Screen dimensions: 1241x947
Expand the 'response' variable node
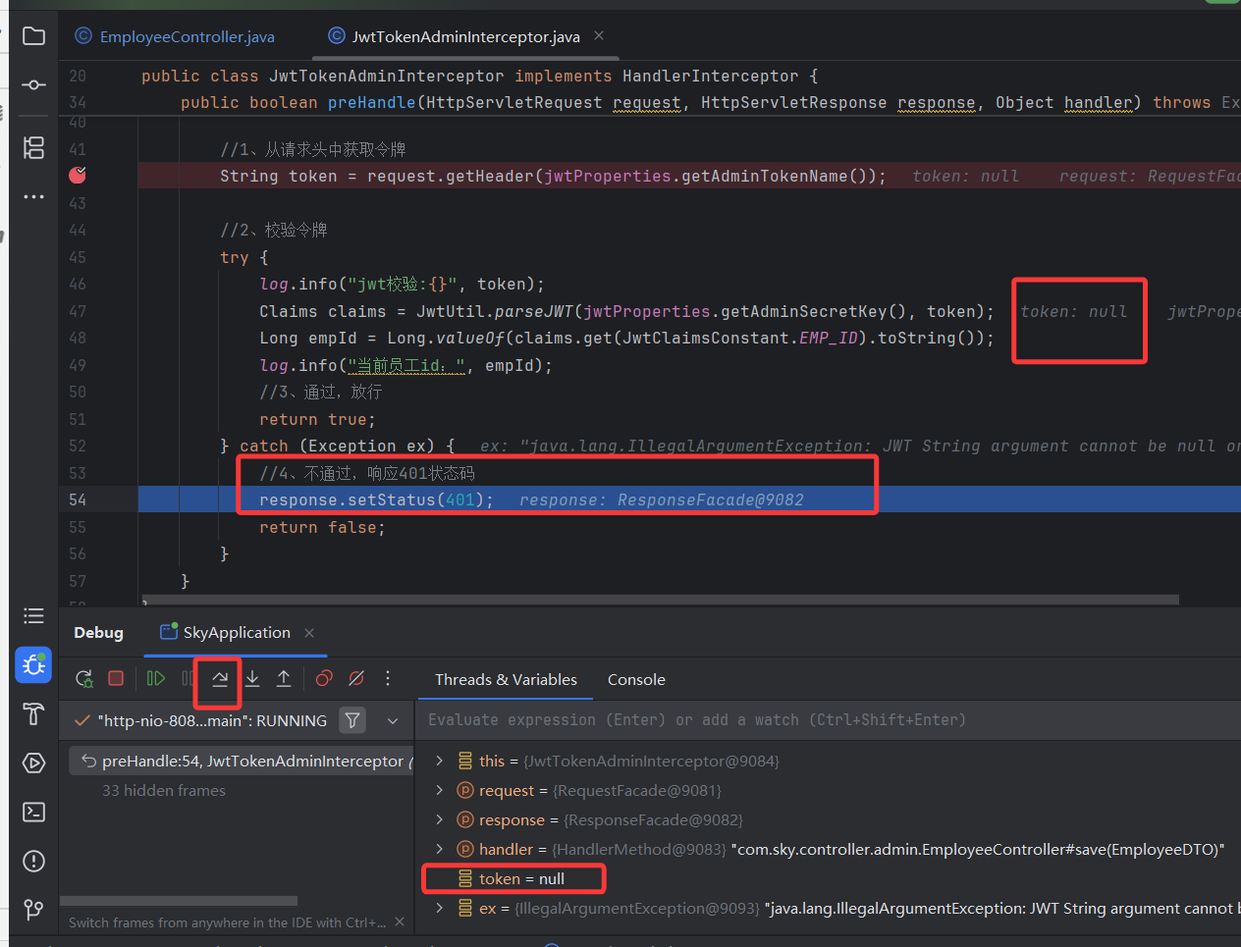[439, 819]
